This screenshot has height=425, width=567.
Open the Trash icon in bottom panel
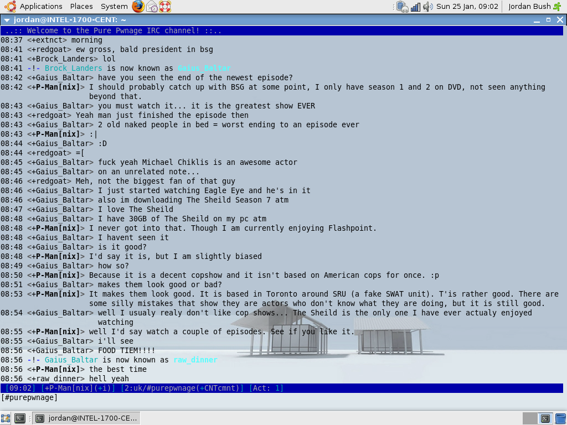coord(560,418)
